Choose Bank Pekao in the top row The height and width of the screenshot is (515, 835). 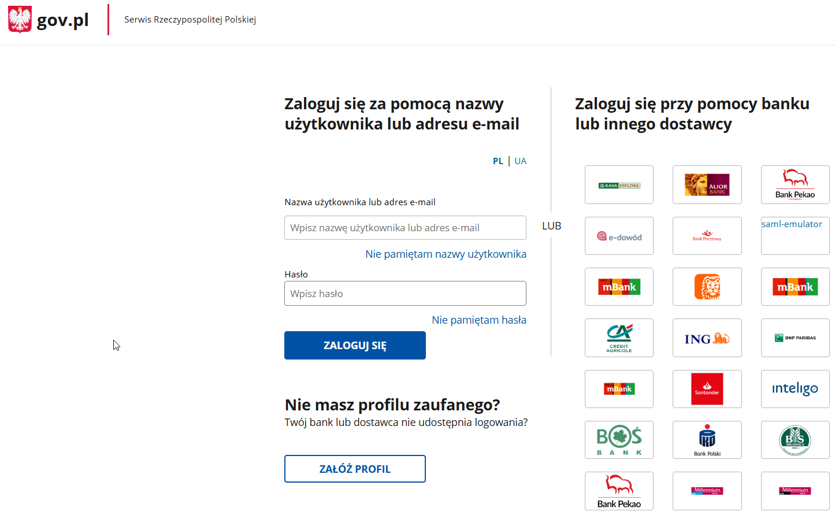click(x=795, y=184)
